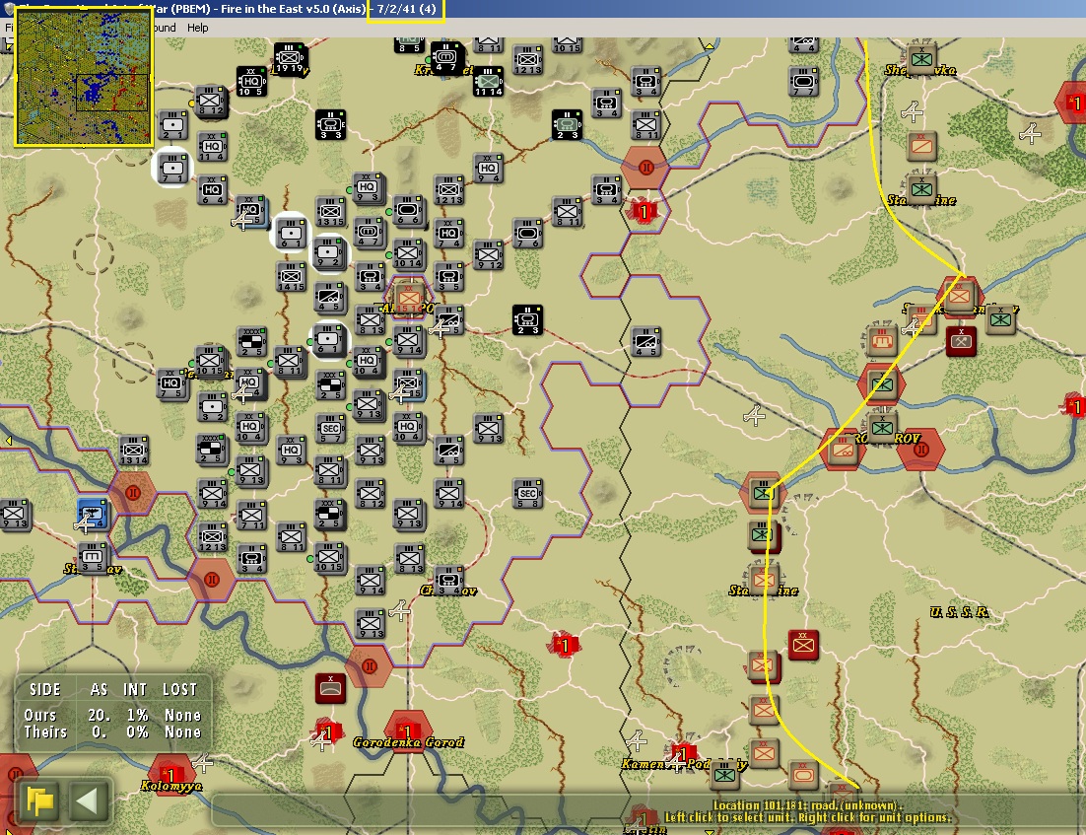The width and height of the screenshot is (1086, 835).
Task: Click the Kolomyya city label
Action: pyautogui.click(x=171, y=786)
